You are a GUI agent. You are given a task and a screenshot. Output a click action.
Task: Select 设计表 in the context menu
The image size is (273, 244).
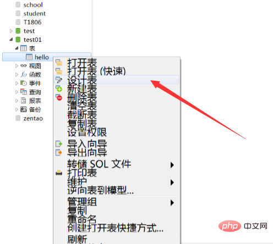coord(117,80)
